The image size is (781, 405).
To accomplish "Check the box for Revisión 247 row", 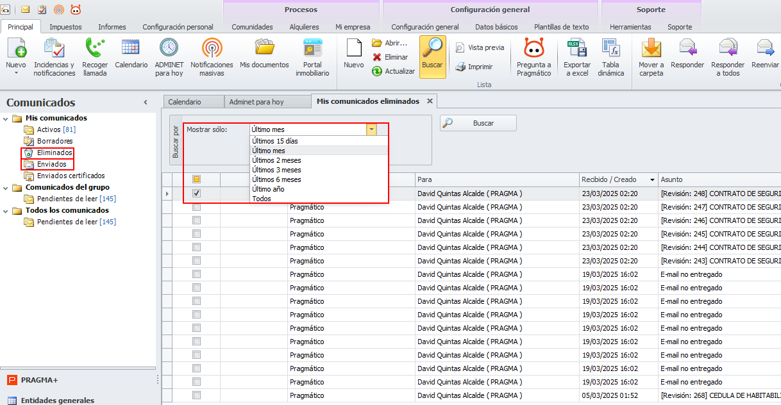I will pyautogui.click(x=197, y=207).
